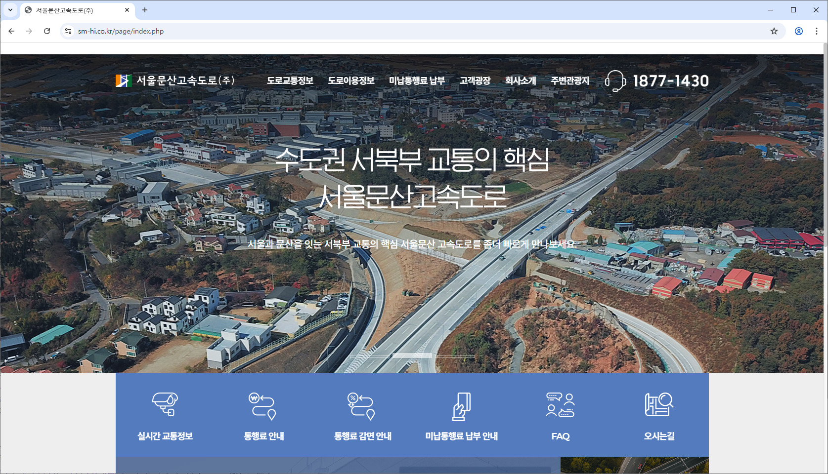Select the highlighted middle slide indicator
This screenshot has width=828, height=474.
[412, 355]
